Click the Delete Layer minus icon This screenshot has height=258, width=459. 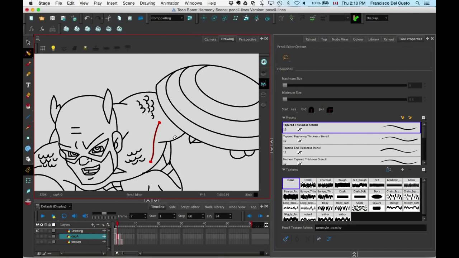pos(98,225)
